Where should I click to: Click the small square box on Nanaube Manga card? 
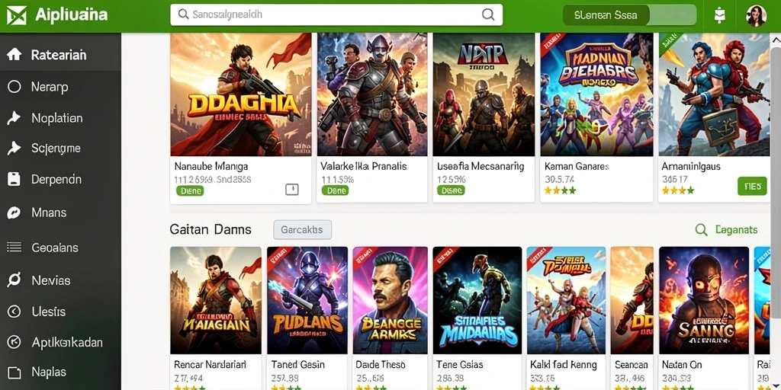[x=292, y=189]
